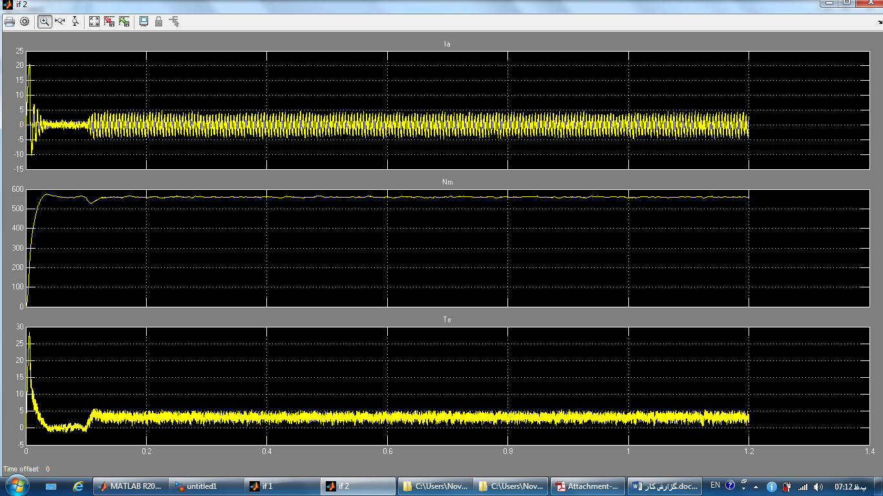The height and width of the screenshot is (496, 883).
Task: Open the untitled1 Simulink model from taskbar
Action: coord(206,486)
